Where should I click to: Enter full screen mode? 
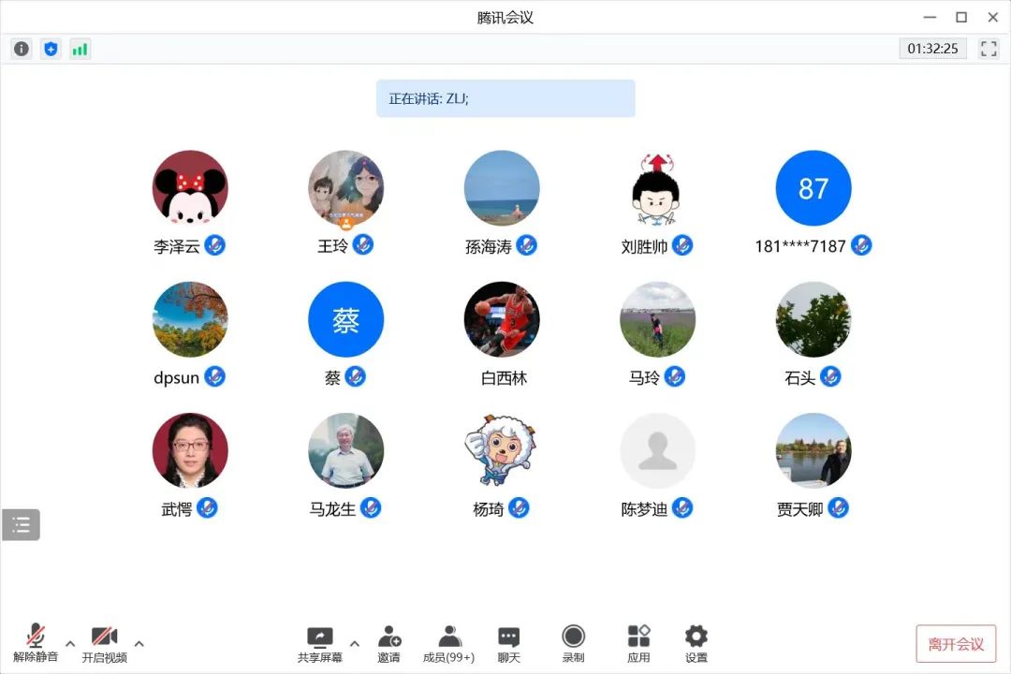pos(989,49)
